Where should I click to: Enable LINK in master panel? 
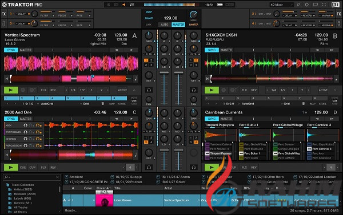149,25
